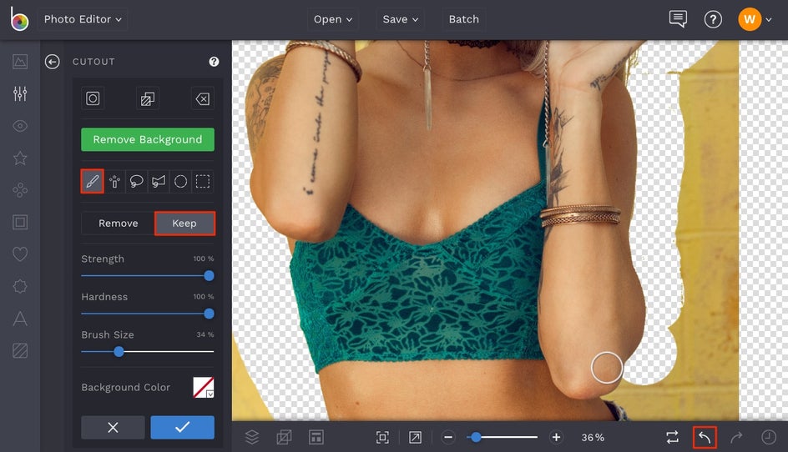Screen dimensions: 788x452
Task: Open the Photo Editor dropdown
Action: [83, 19]
